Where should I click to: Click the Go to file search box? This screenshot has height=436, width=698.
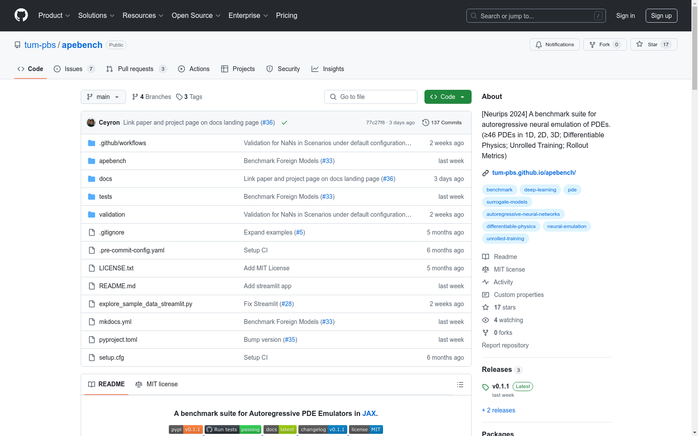point(371,97)
